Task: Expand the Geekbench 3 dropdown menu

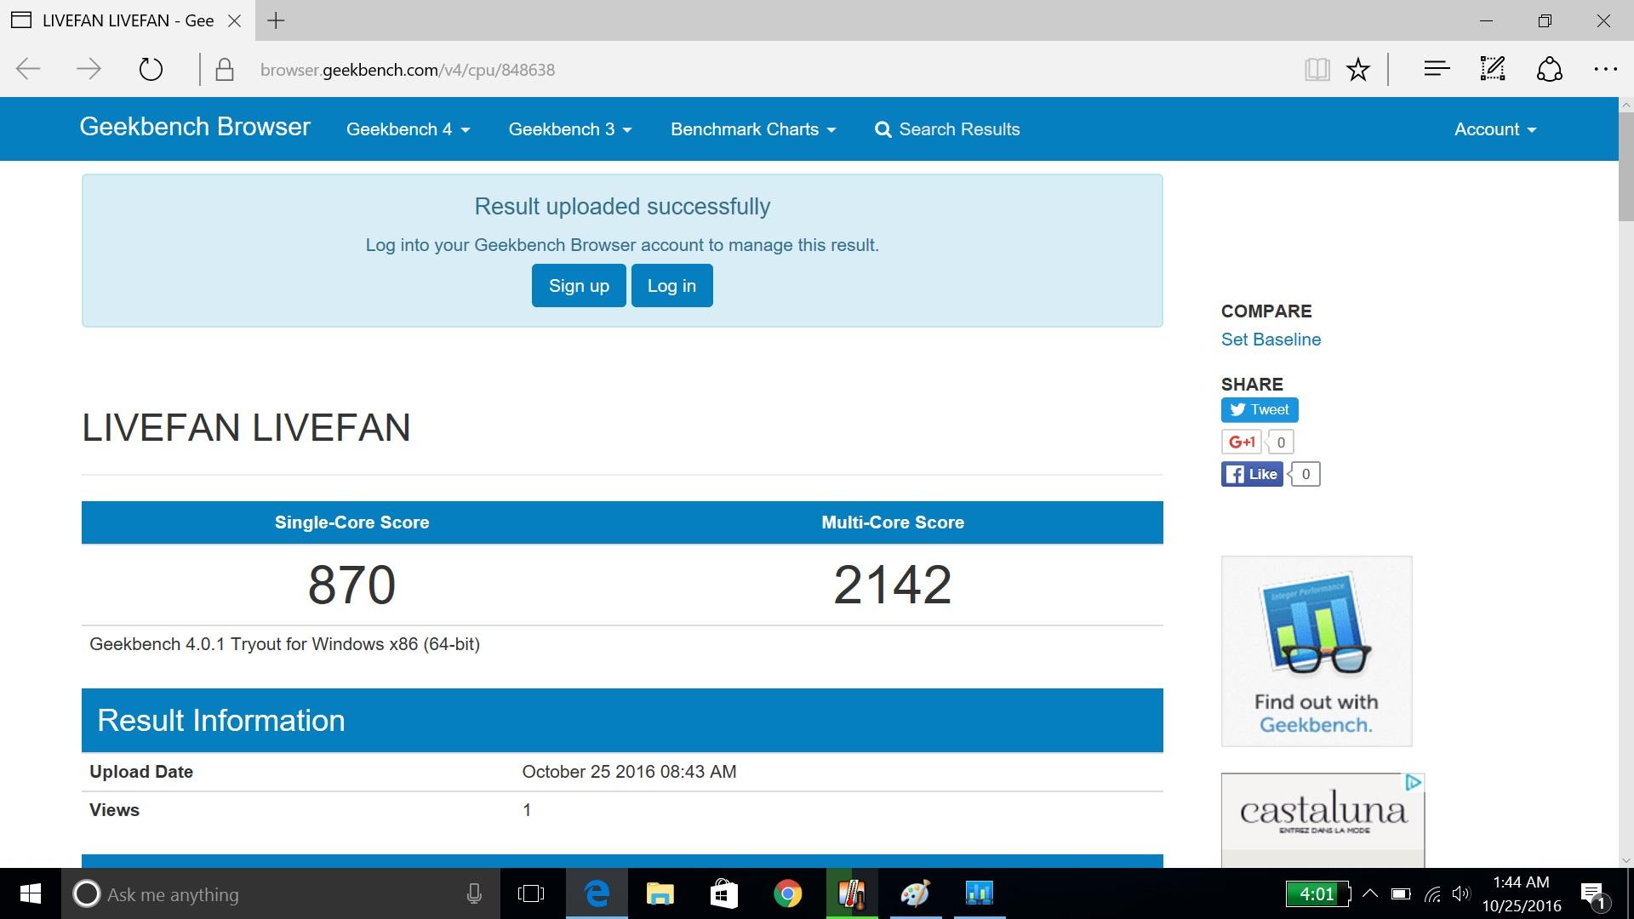Action: pos(570,129)
